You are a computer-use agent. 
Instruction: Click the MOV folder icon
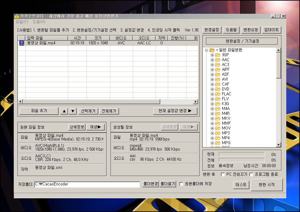(x=218, y=128)
